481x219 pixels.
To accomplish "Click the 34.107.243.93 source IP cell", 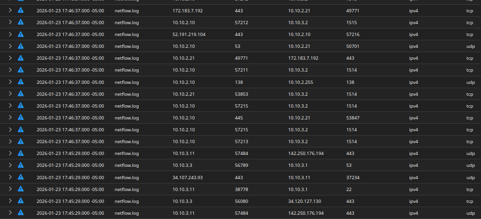I will [187, 177].
